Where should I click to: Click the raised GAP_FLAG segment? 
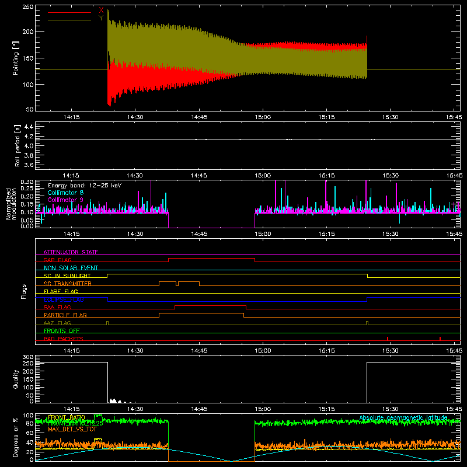(211, 259)
